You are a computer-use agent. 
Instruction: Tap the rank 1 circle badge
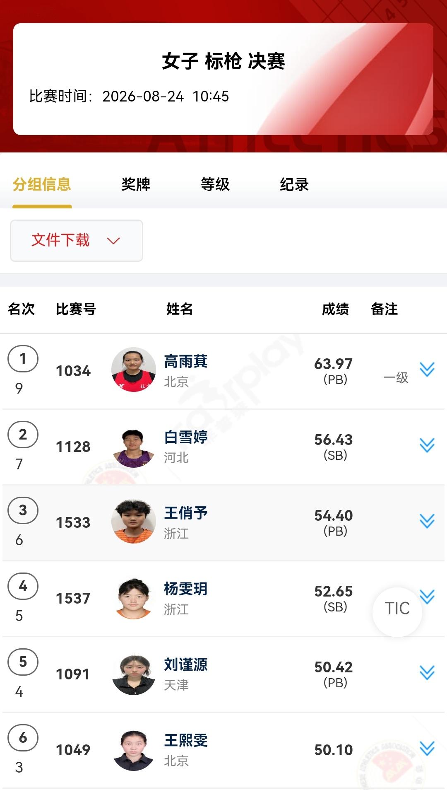click(x=23, y=359)
